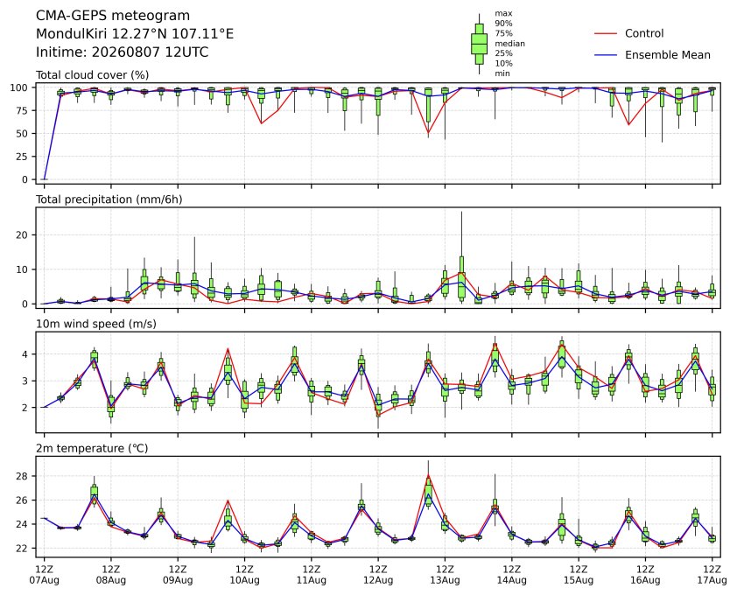Click the 2m temperature panel title
Screen dimensions: 737x595
pos(92,448)
